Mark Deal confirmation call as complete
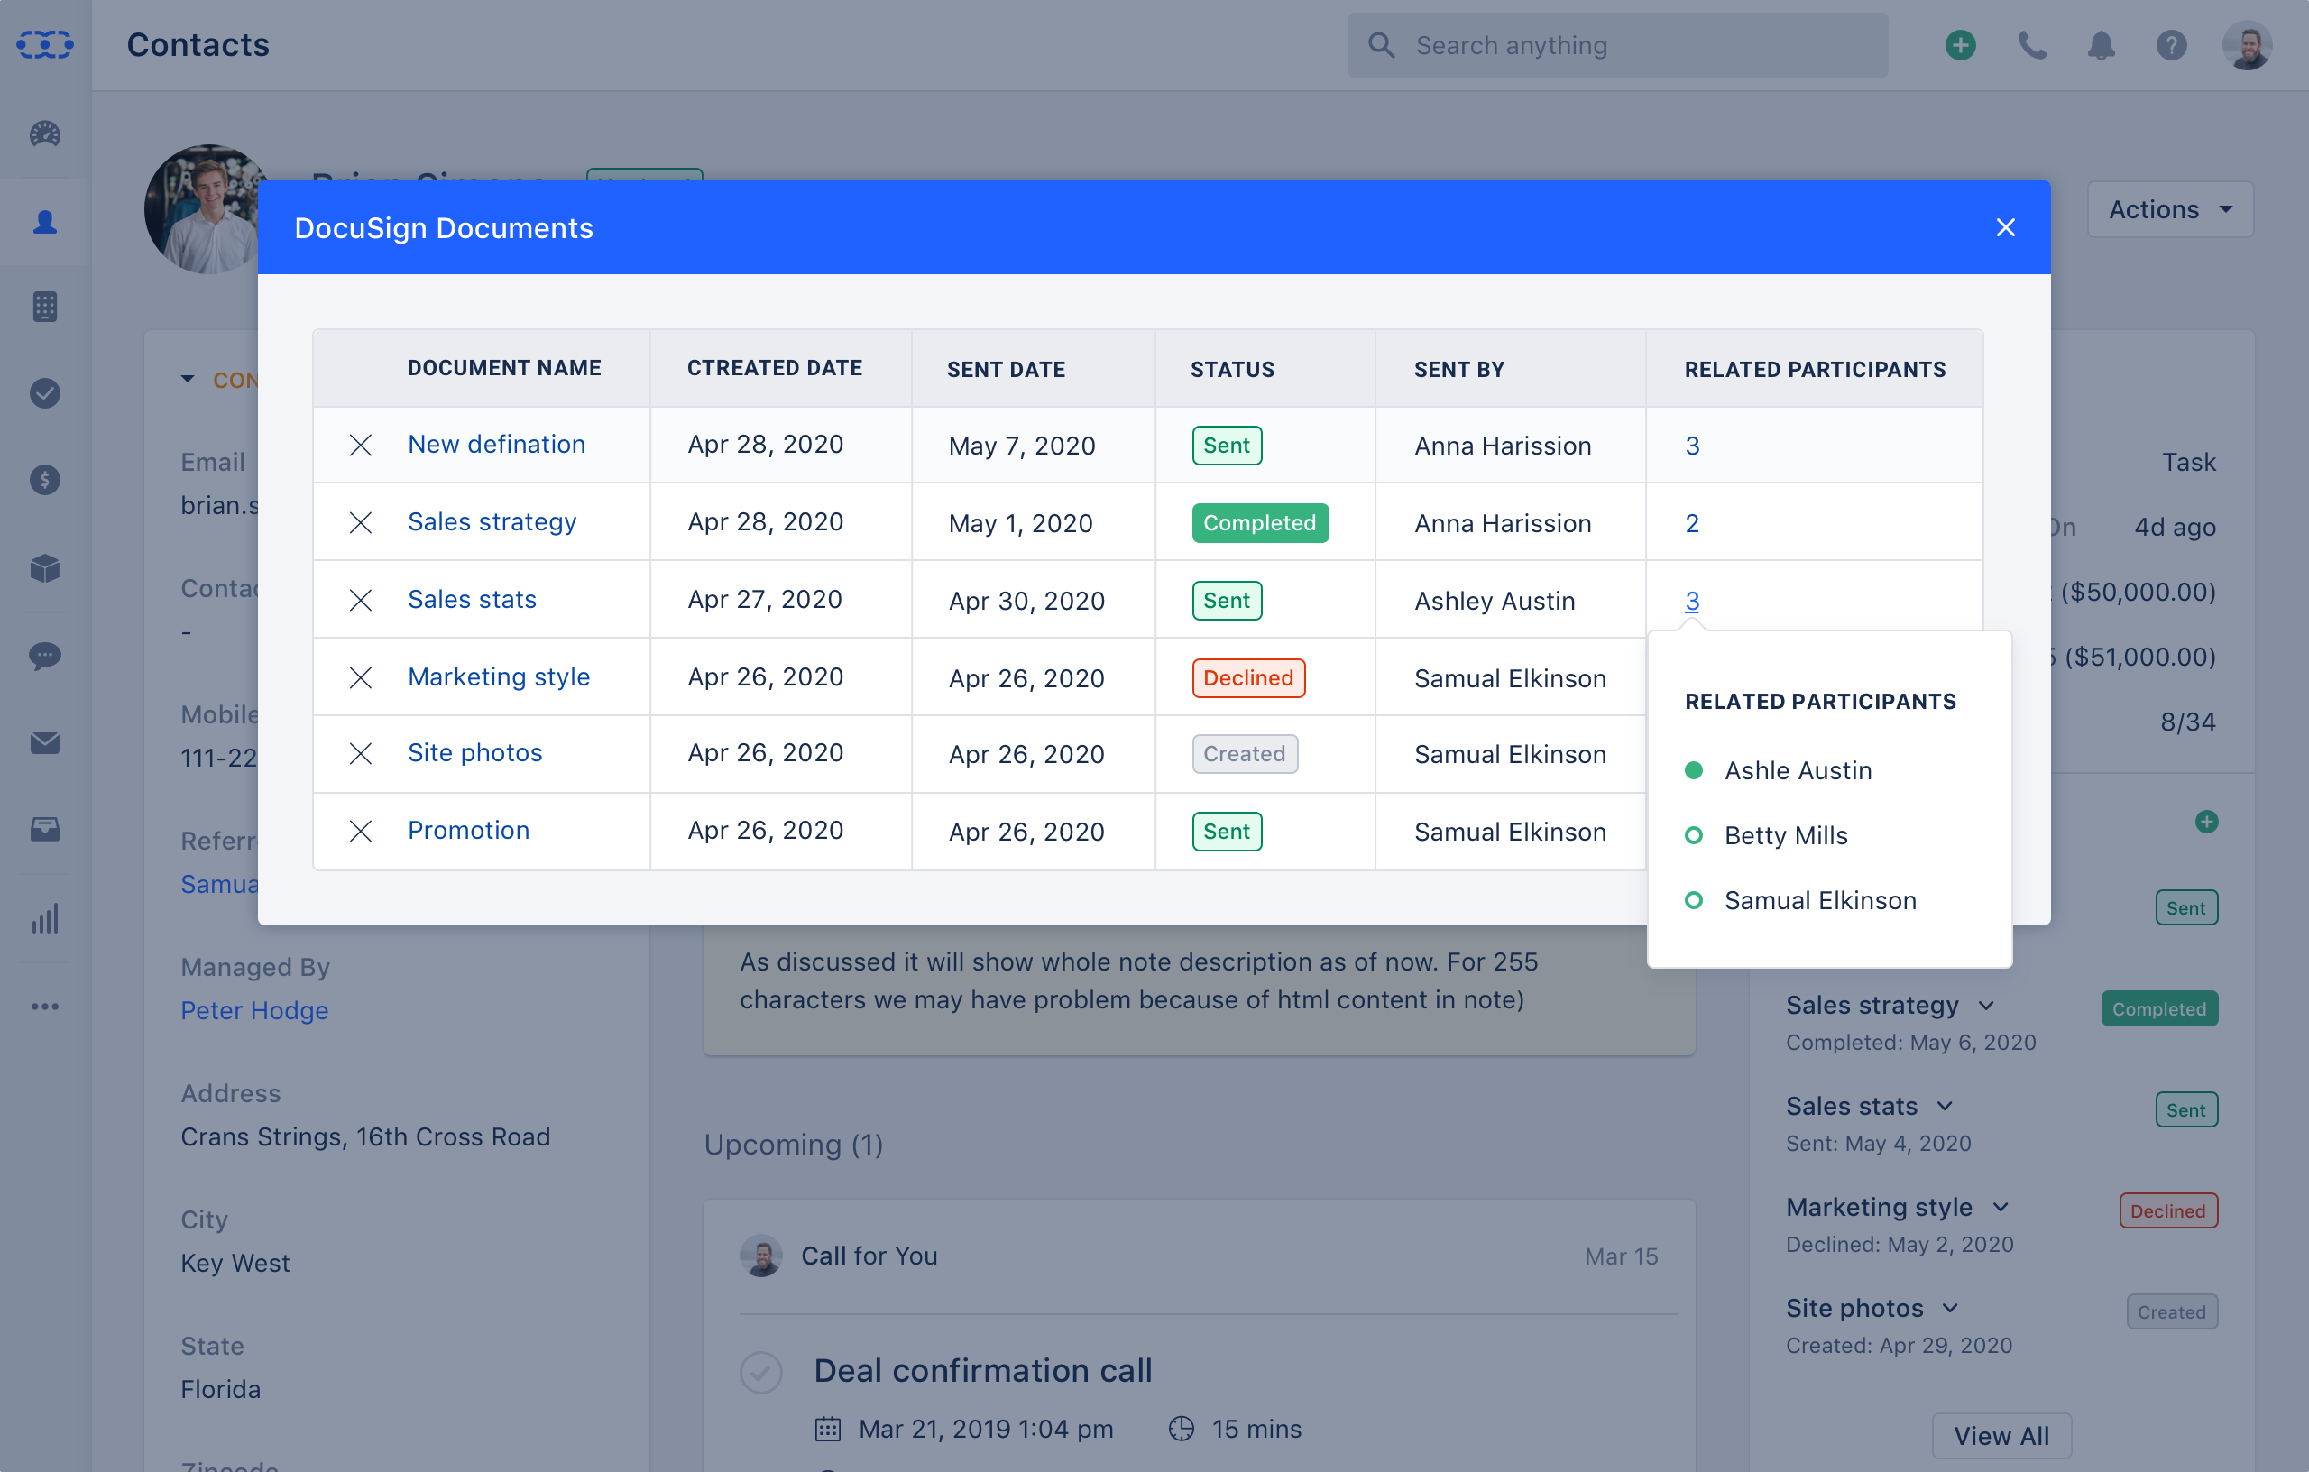Viewport: 2309px width, 1472px height. click(x=760, y=1372)
